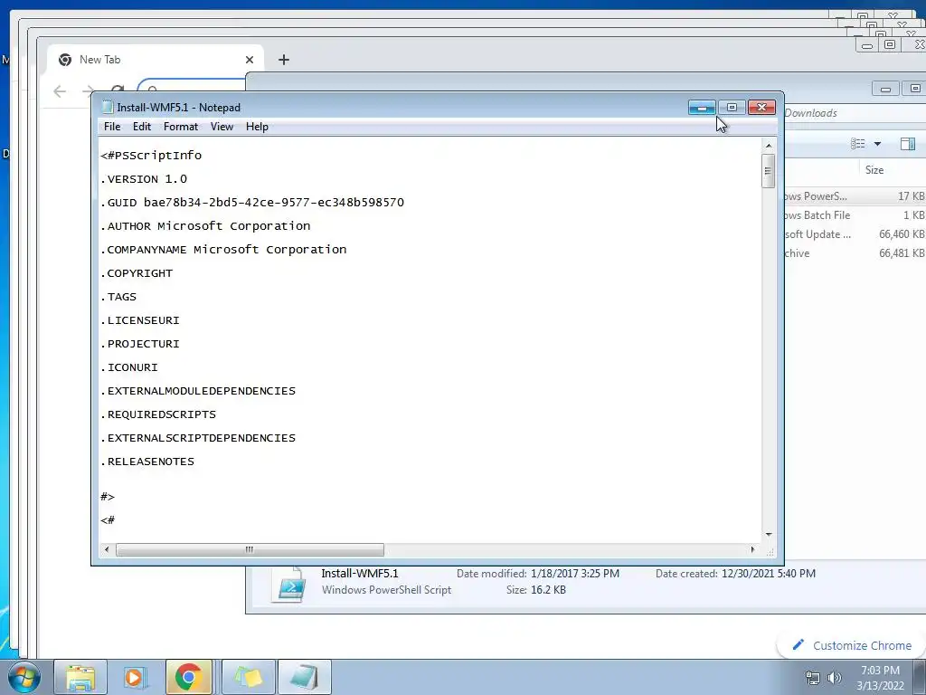Launch Windows Media Player from taskbar

pos(136,677)
